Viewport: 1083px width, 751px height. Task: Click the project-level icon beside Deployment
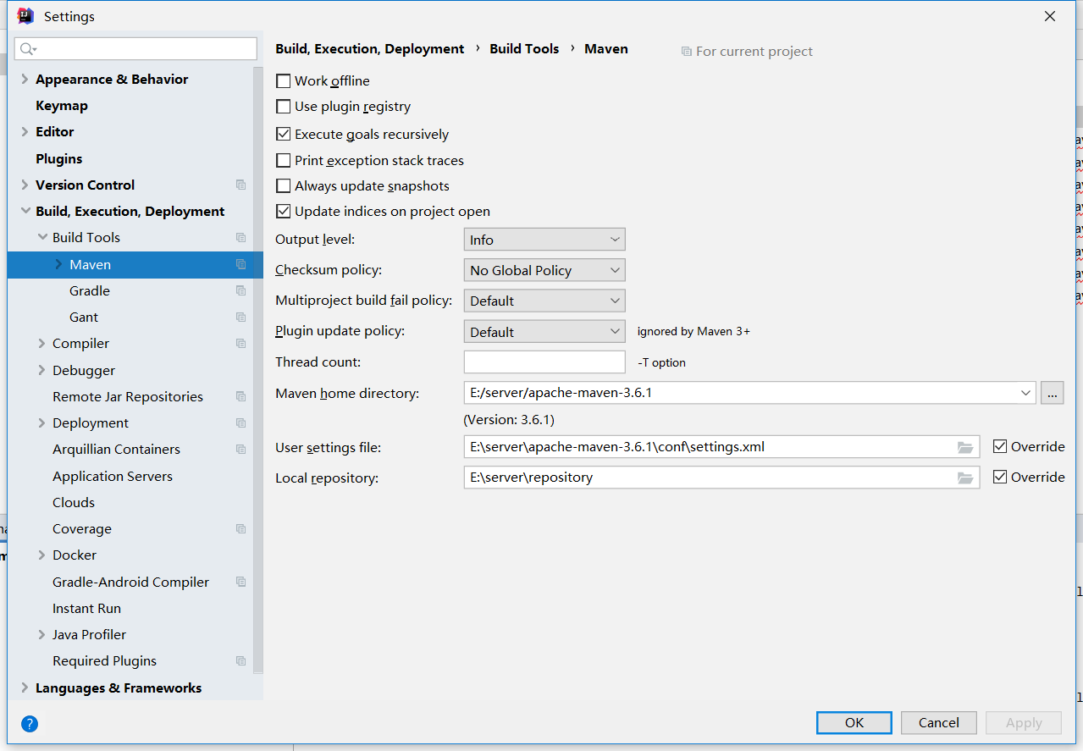tap(241, 422)
